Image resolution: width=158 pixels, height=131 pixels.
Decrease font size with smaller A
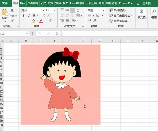click(48, 16)
